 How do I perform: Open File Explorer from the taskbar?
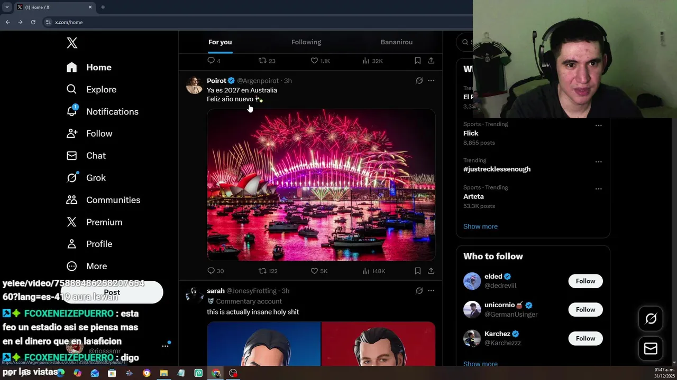[x=164, y=373]
